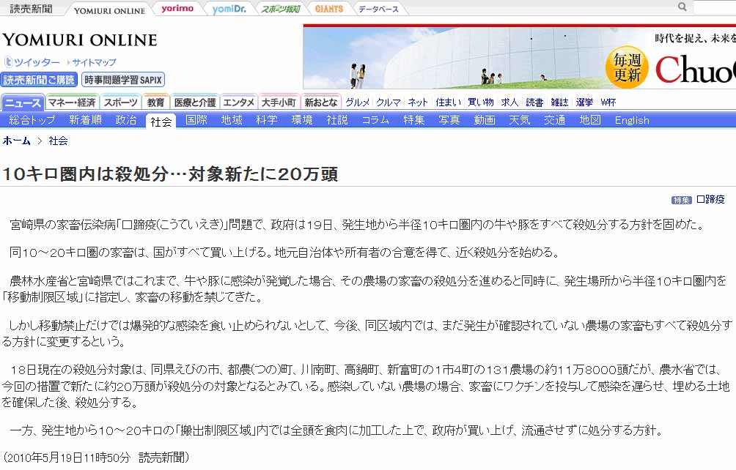This screenshot has width=736, height=470.
Task: Switch to the スポーツ category tab
Action: tap(119, 102)
